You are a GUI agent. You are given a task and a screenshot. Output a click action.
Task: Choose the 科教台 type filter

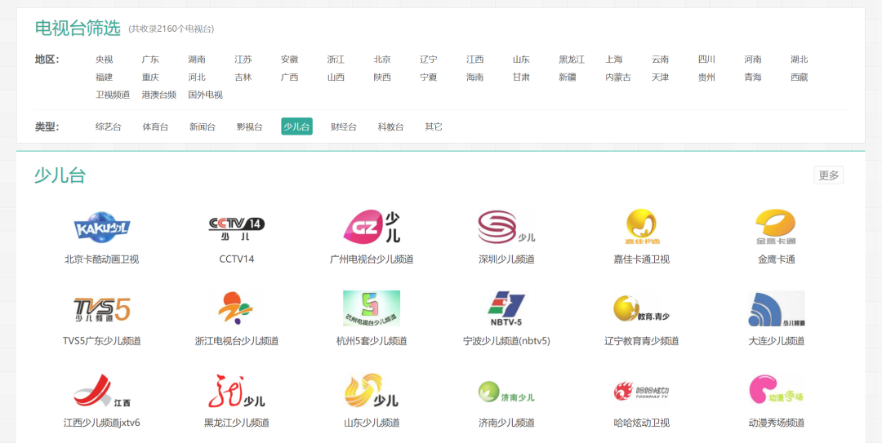[x=391, y=126]
